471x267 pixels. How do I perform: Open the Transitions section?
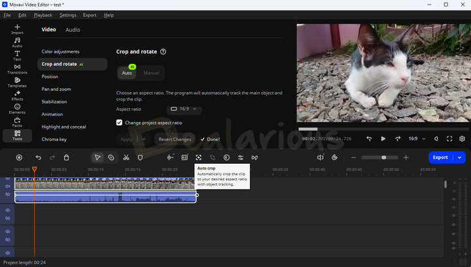pos(17,69)
